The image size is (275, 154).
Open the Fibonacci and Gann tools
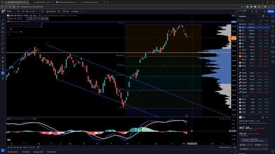(3, 24)
